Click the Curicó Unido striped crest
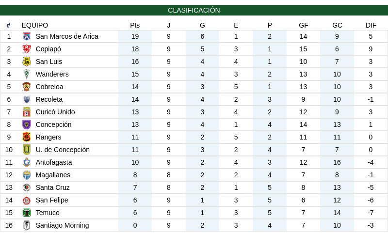The image size is (388, 248). (27, 112)
